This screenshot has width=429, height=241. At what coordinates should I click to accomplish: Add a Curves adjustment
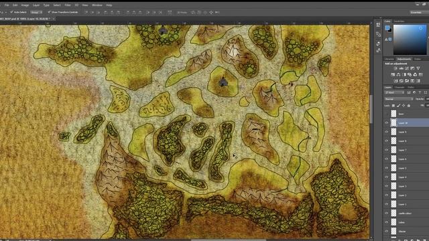tap(407, 68)
